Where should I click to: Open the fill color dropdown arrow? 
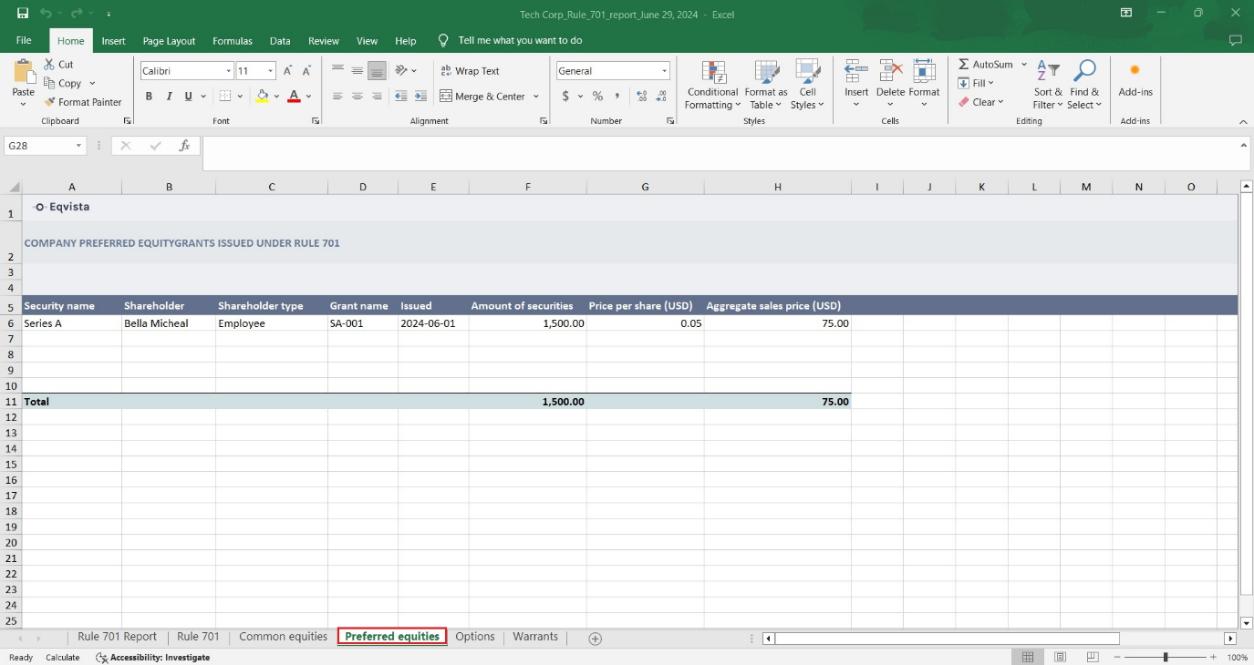(276, 96)
